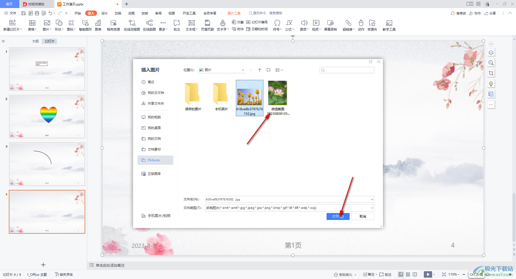Open Header and Footer tool
Viewport: 516px width, 279px height.
(207, 23)
